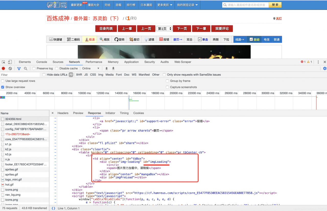Open the Sources tab
Screen dimensions: 327x211
(x=58, y=62)
